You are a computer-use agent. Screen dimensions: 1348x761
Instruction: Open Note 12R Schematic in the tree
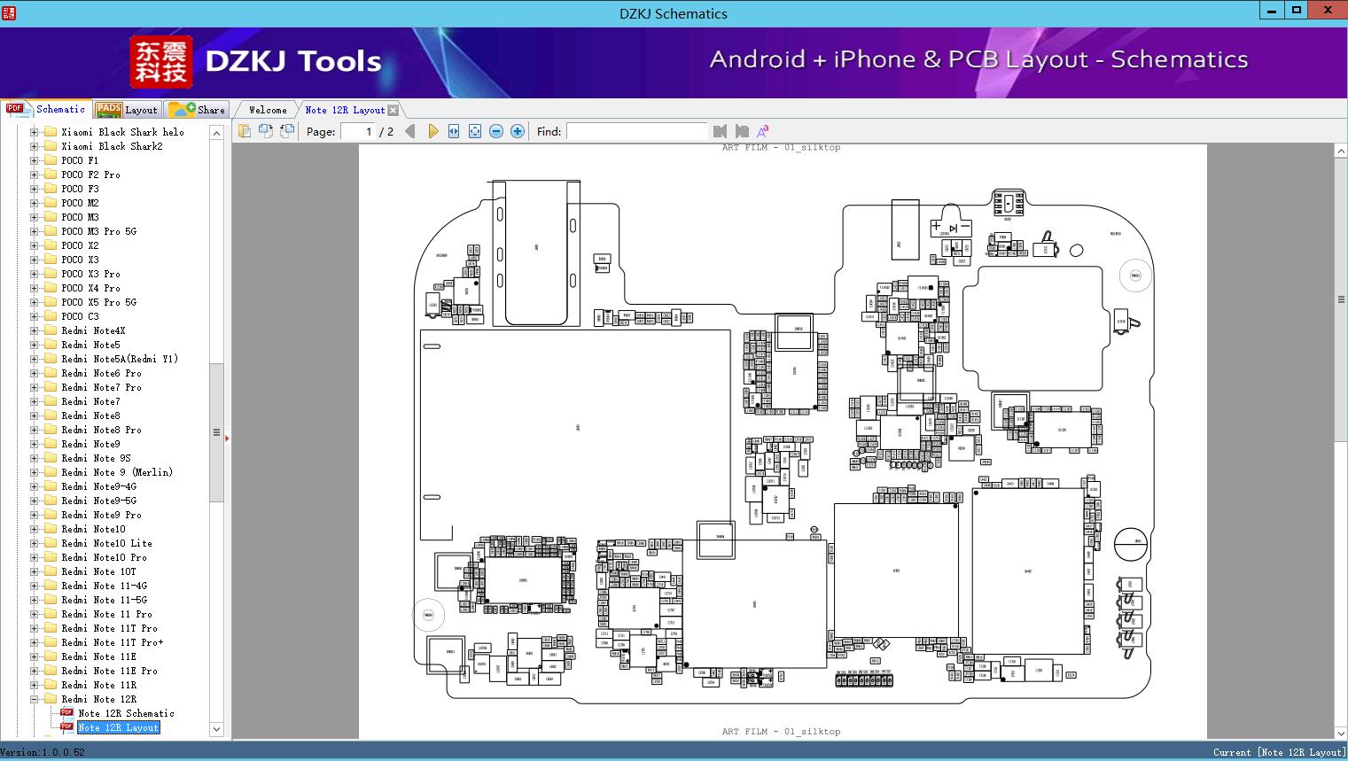point(126,713)
